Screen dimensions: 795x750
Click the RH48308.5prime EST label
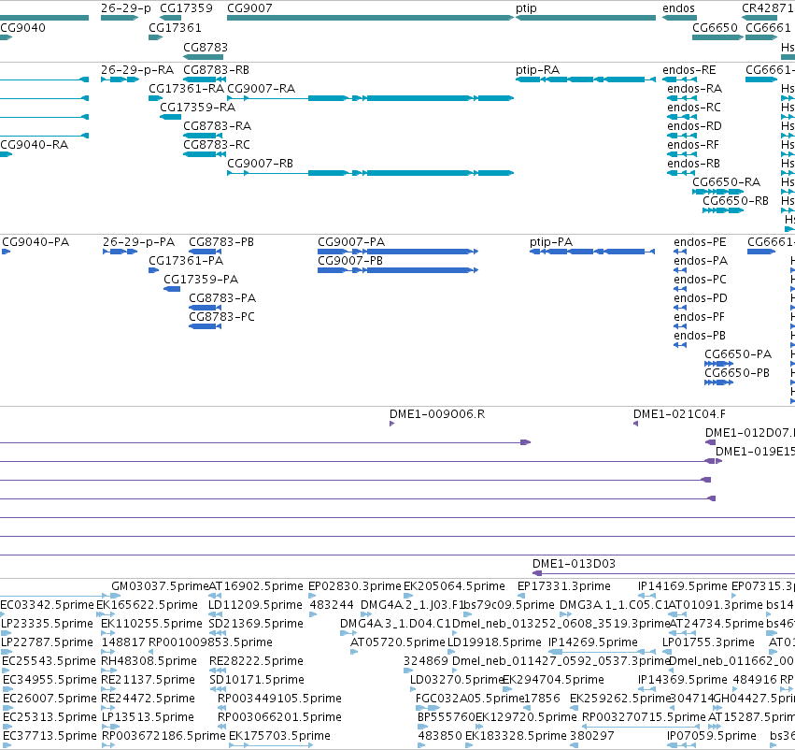point(149,661)
